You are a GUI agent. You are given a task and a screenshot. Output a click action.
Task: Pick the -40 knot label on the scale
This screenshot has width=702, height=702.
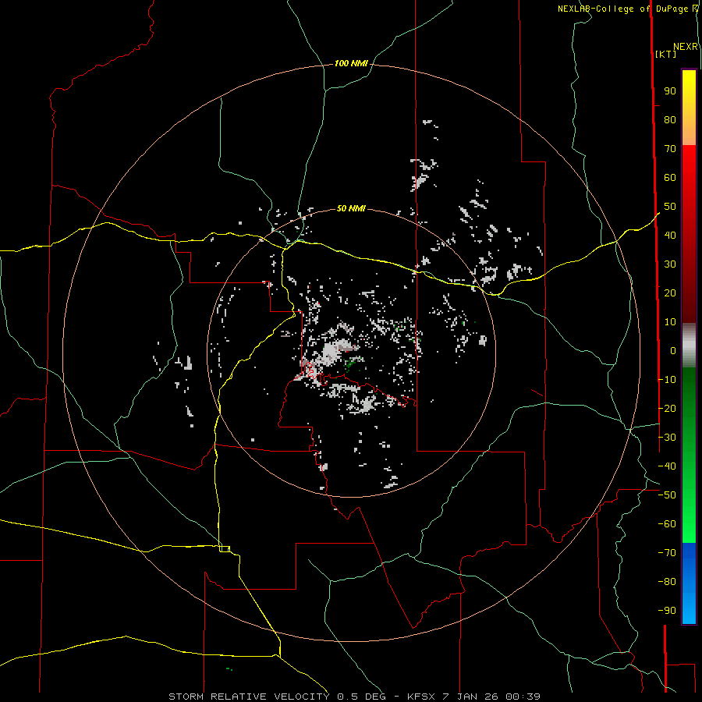(667, 466)
